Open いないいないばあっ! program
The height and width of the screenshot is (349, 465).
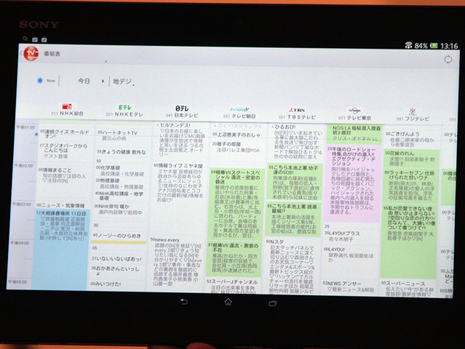click(118, 259)
